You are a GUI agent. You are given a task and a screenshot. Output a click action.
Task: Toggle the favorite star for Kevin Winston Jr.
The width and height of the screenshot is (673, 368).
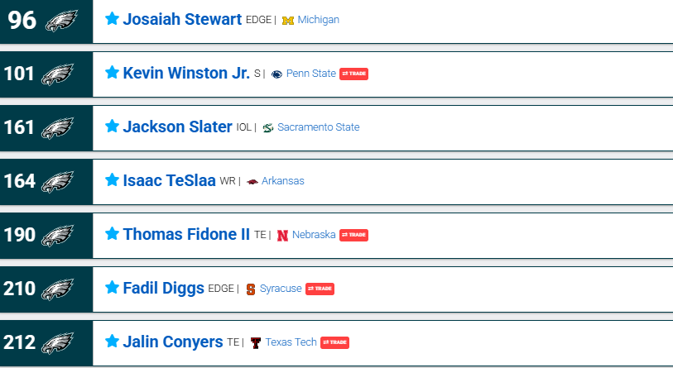113,73
